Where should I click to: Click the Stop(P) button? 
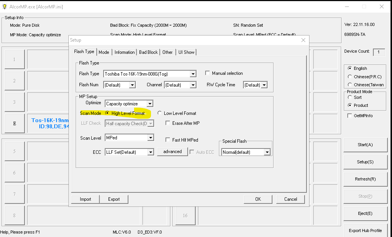pyautogui.click(x=365, y=196)
